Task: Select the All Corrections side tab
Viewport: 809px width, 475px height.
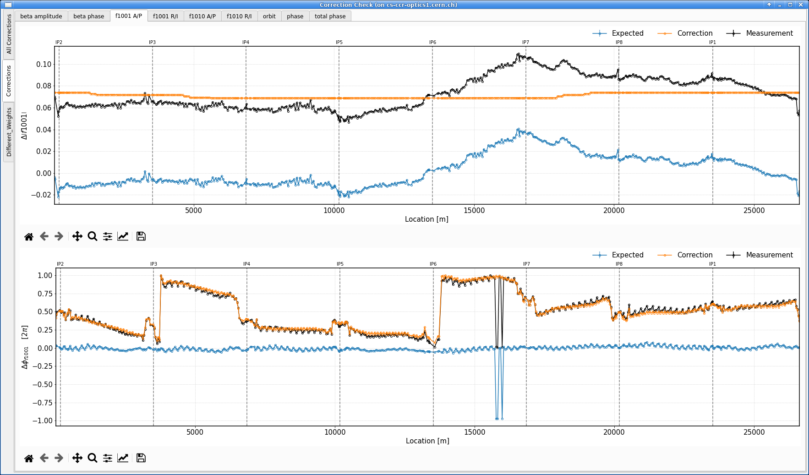Action: tap(9, 34)
